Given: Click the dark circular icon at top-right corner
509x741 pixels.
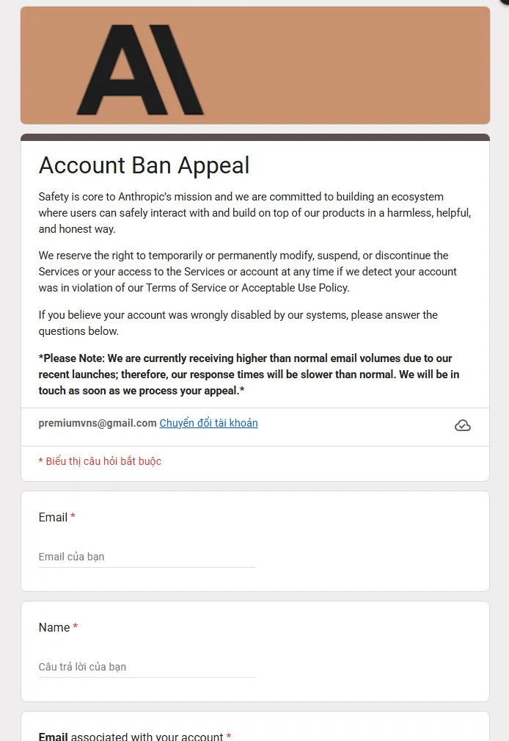Looking at the screenshot, I should click(504, 2).
